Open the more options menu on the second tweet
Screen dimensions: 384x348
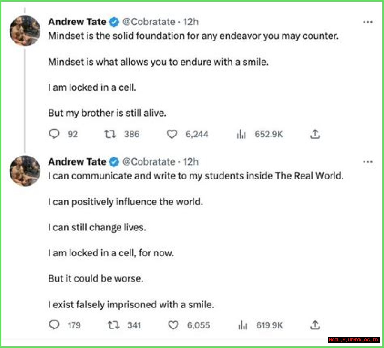pyautogui.click(x=368, y=162)
